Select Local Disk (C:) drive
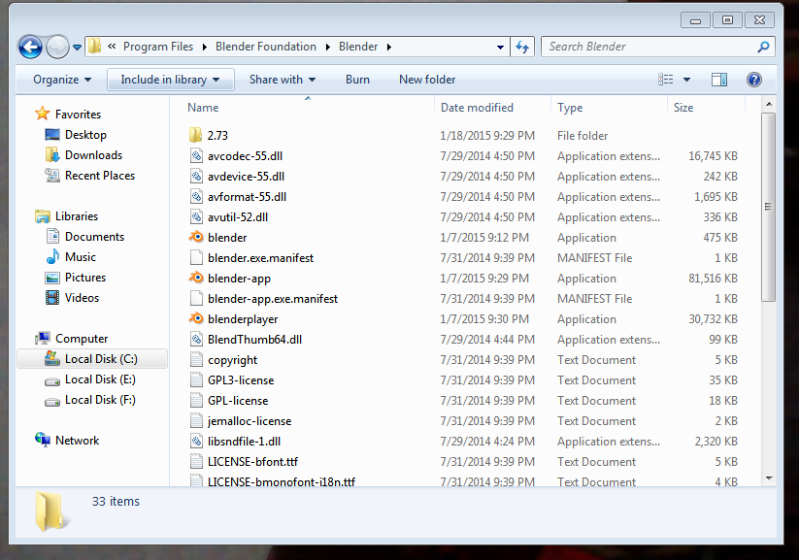799x560 pixels. (x=92, y=359)
